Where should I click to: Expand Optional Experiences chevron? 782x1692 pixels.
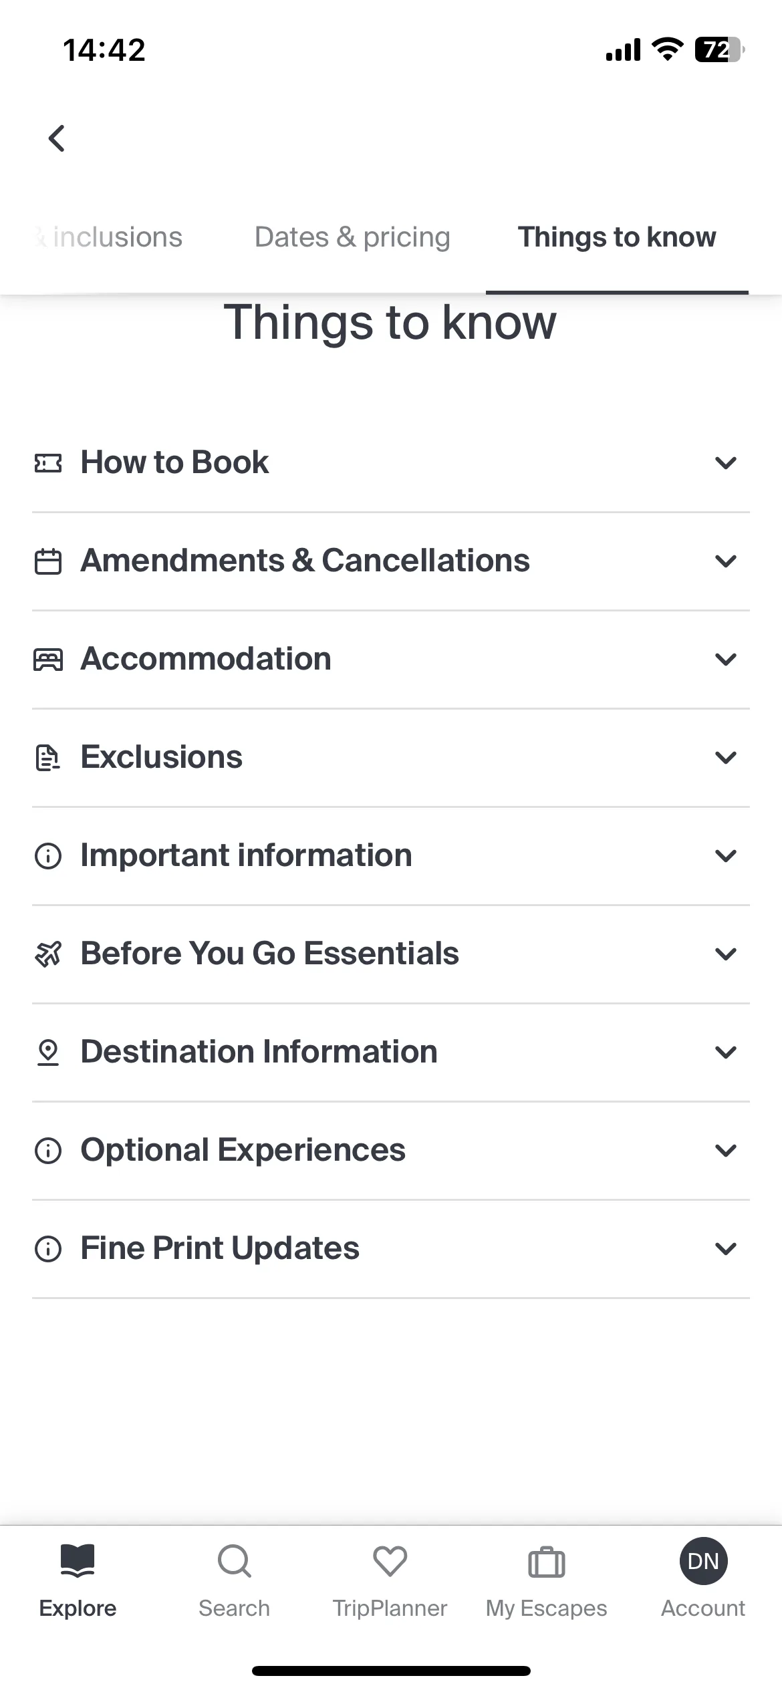726,1151
